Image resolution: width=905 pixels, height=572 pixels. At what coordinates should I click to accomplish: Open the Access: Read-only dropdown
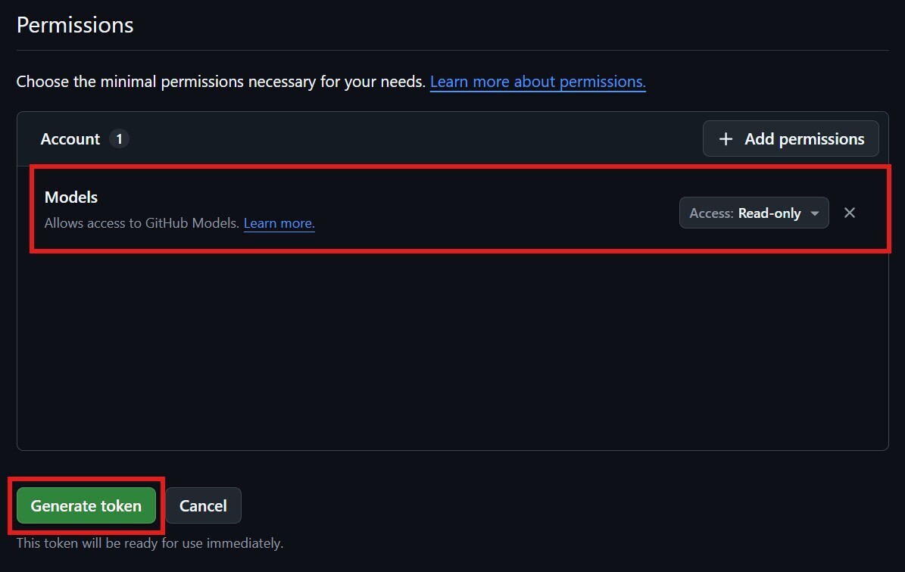click(x=754, y=213)
